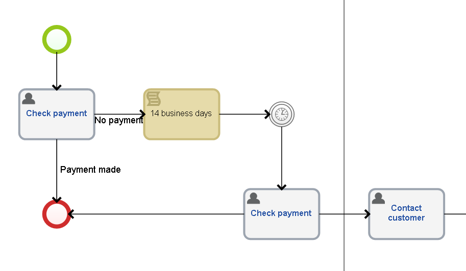
Task: Select arrow from 14 business days to timer
Action: click(x=244, y=114)
